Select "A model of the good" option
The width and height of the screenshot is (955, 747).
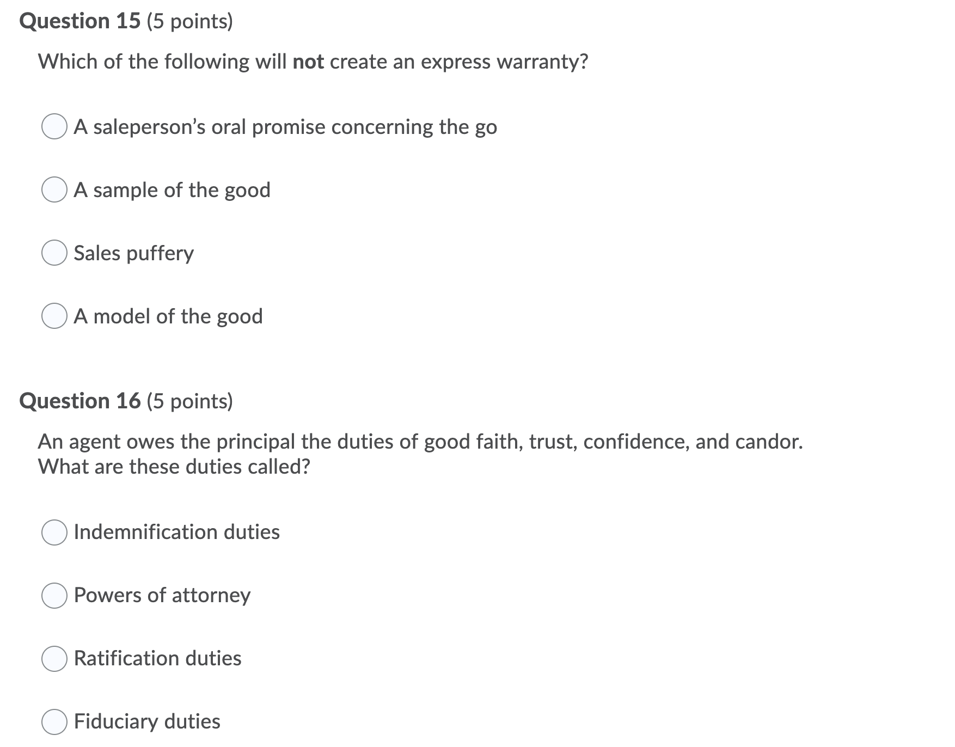[55, 316]
